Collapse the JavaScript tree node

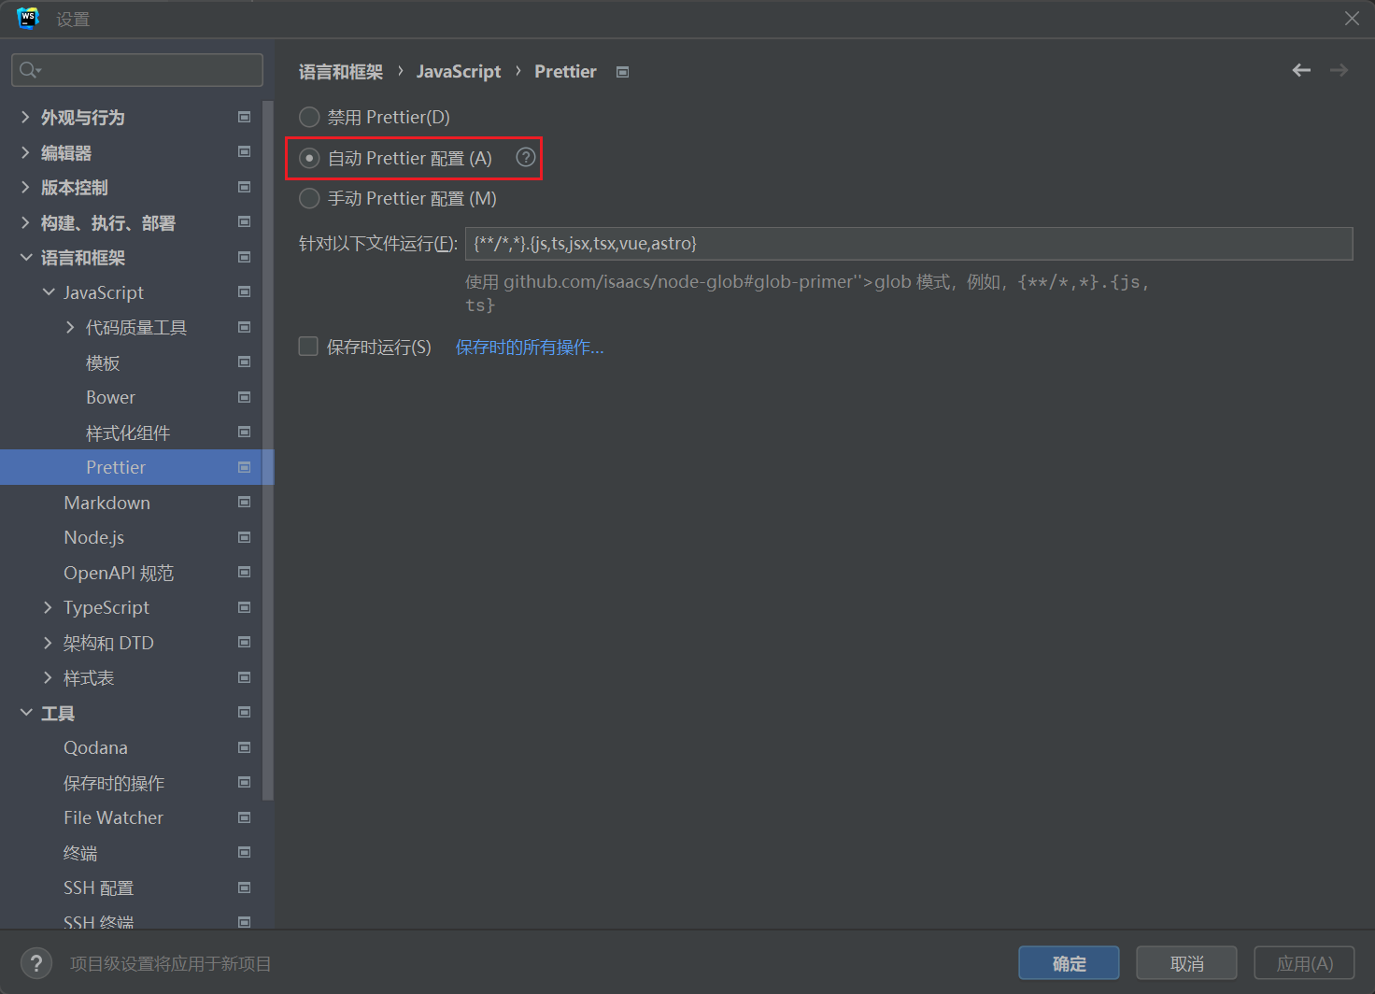click(48, 292)
